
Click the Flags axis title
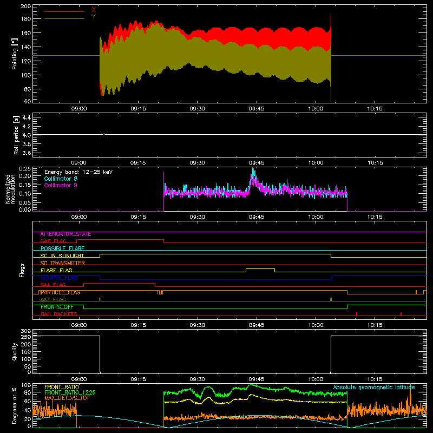22,270
